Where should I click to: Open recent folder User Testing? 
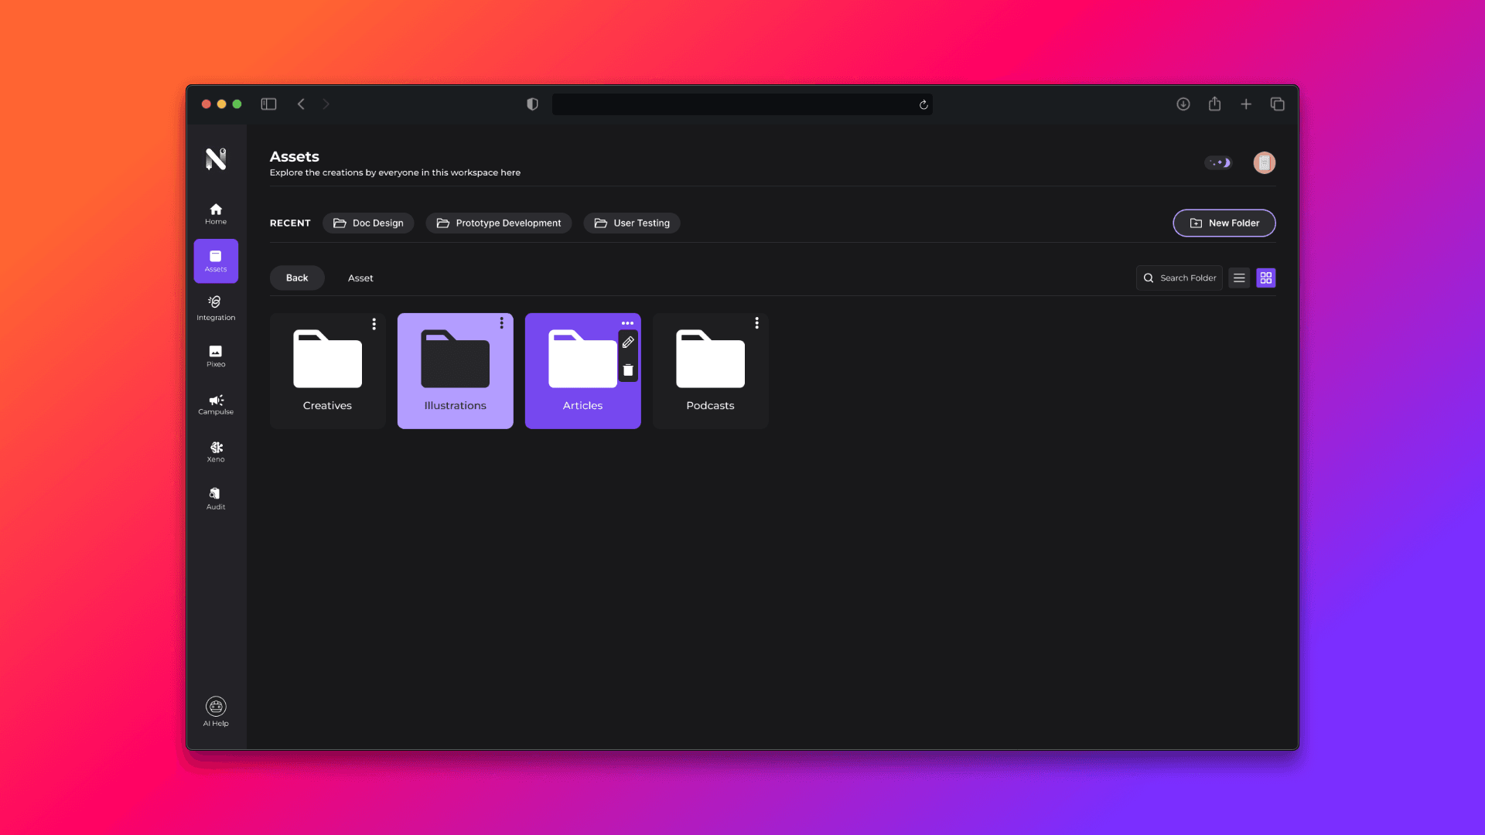632,223
